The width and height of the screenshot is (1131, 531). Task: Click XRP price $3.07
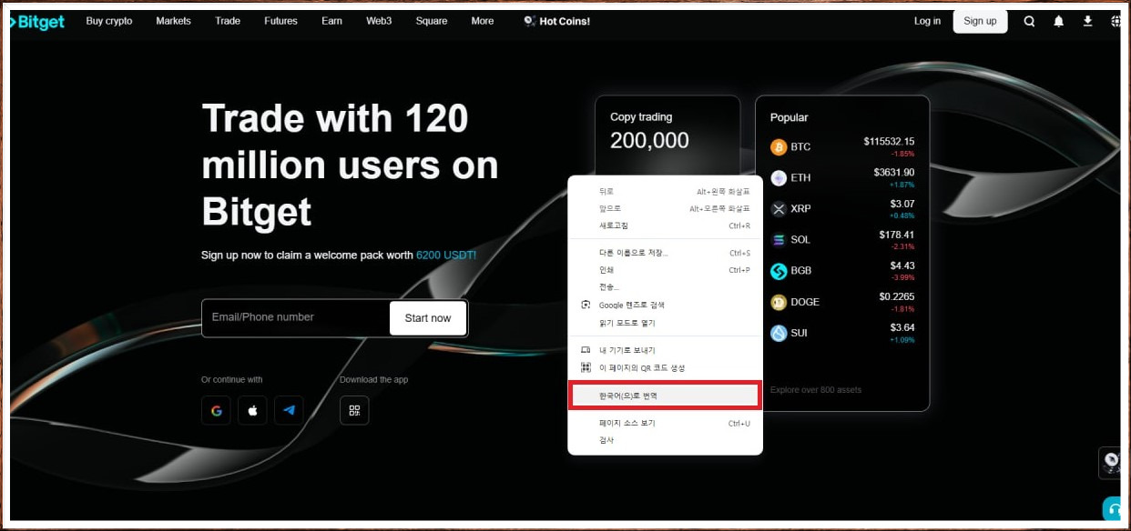click(902, 204)
